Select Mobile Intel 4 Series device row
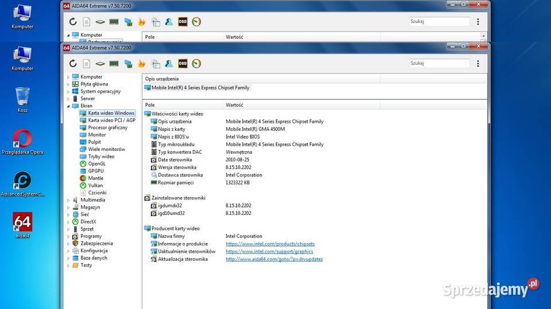Screen dimensions: 551x309 point(197,88)
